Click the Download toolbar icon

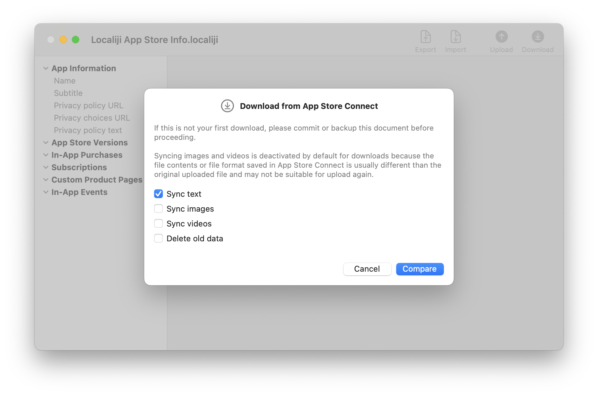pos(538,37)
